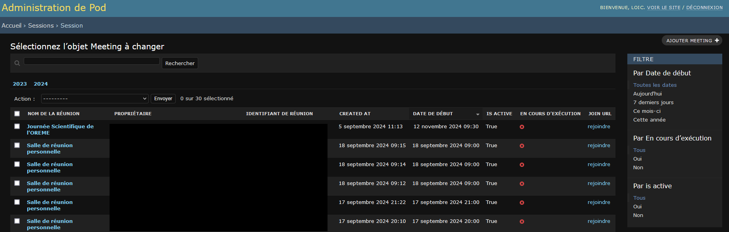The image size is (729, 232).
Task: Filter the date hierarchy by 2023
Action: pos(20,84)
